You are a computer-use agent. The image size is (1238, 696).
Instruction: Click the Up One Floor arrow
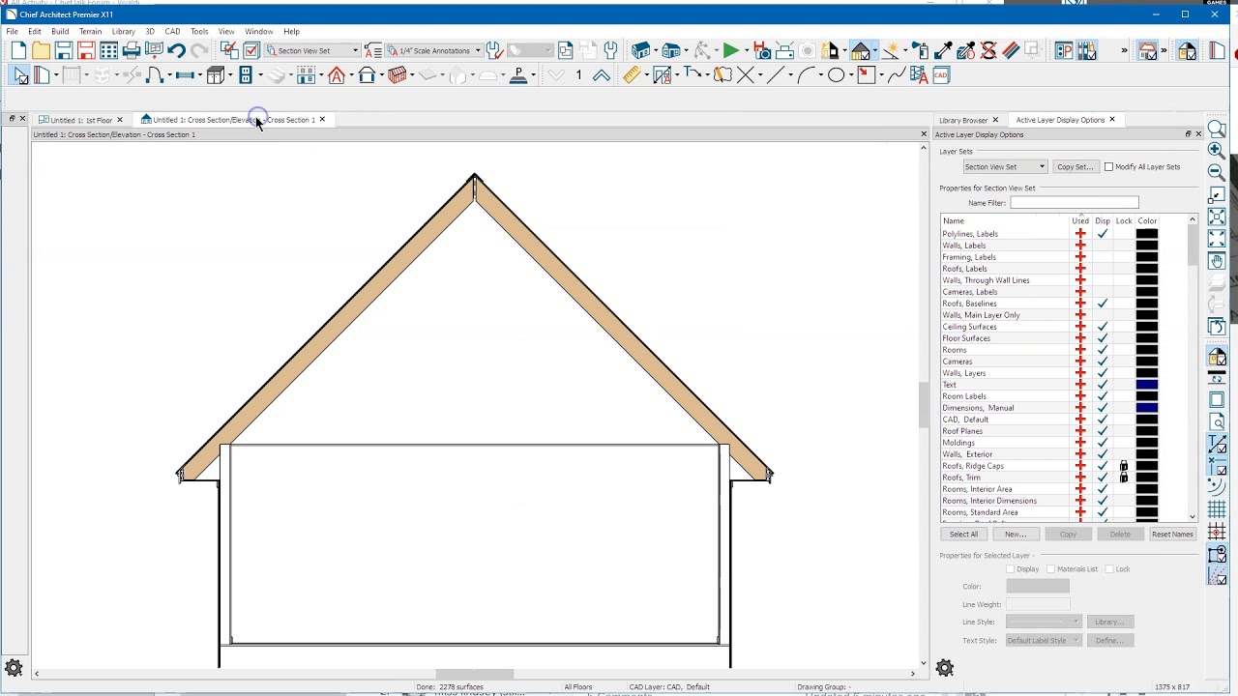[602, 75]
